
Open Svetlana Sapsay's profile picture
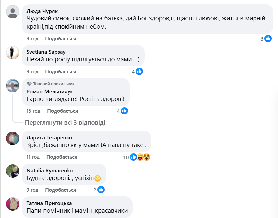(13, 52)
